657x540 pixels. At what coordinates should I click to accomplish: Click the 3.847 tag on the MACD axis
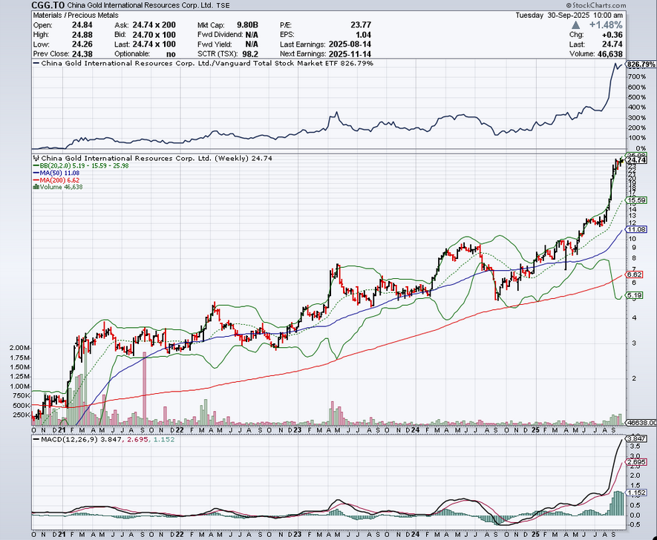(x=636, y=438)
